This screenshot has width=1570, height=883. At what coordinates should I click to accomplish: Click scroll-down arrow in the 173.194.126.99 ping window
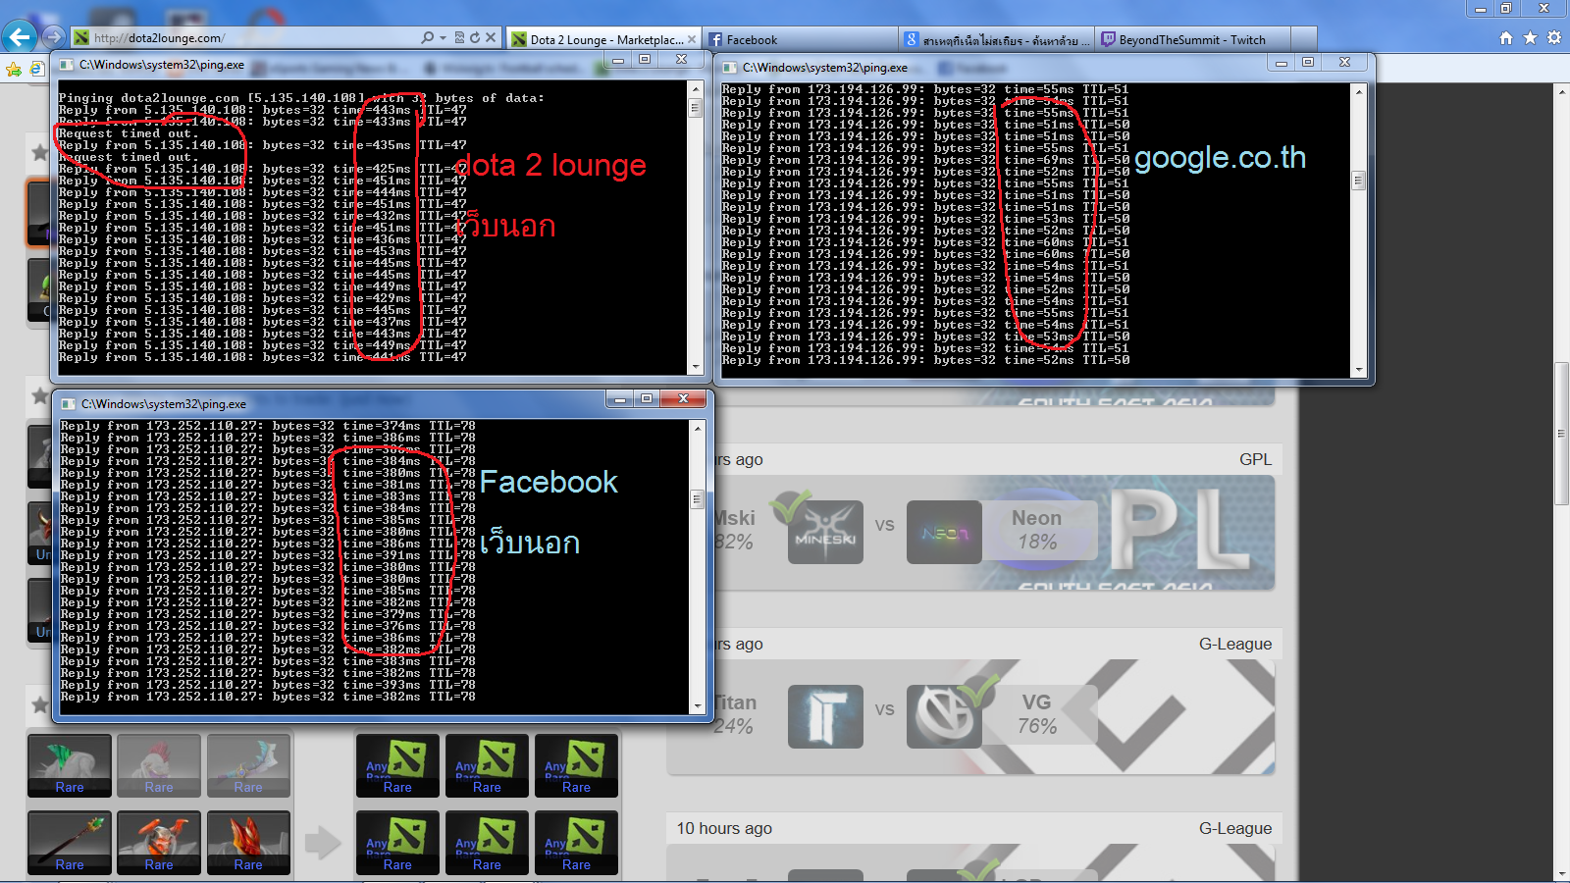[1359, 370]
